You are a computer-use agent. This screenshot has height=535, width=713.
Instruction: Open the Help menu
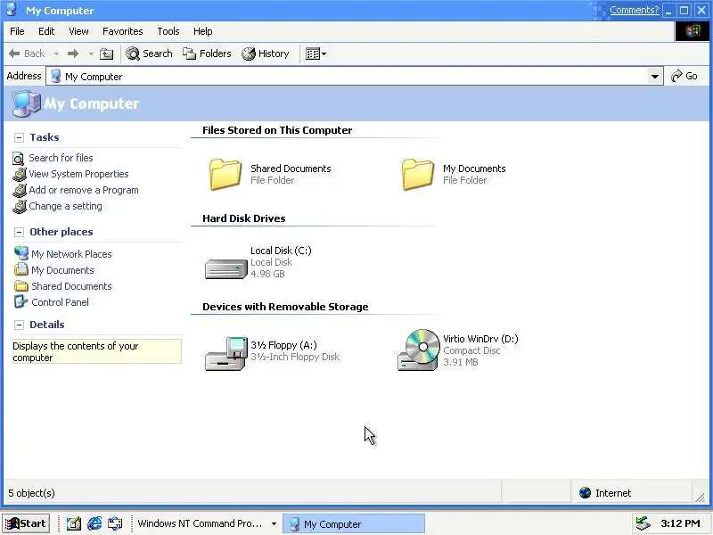click(x=203, y=31)
